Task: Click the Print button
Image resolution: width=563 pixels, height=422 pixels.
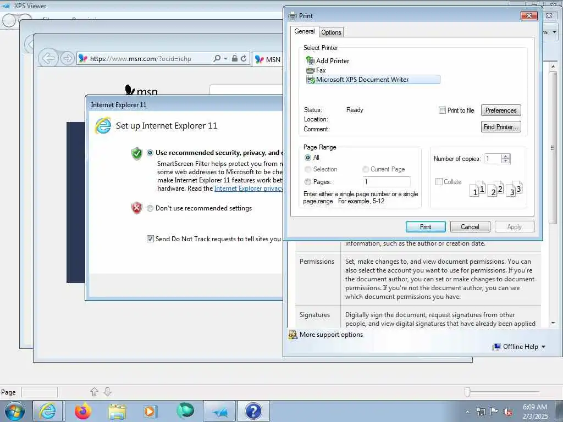Action: pos(426,227)
